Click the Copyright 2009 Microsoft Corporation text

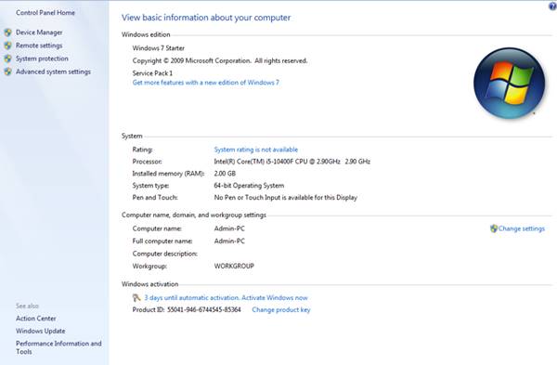click(220, 60)
